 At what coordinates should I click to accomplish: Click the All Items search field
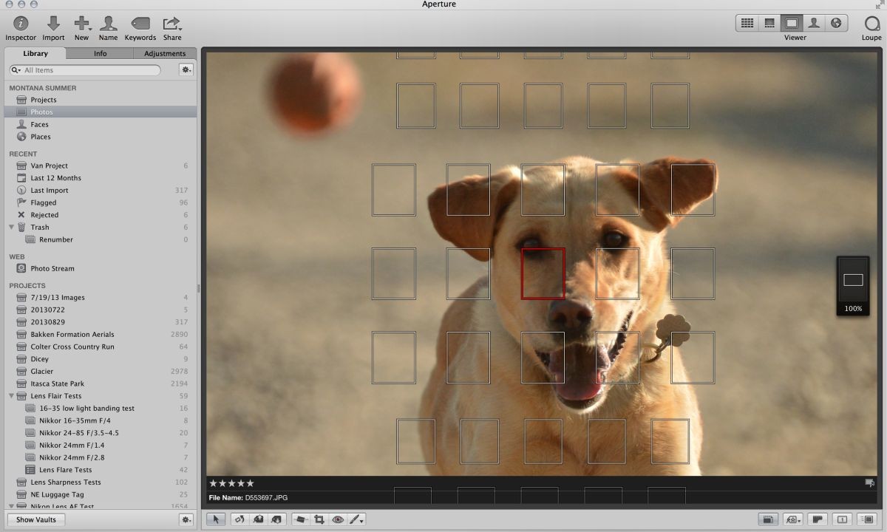[x=85, y=70]
